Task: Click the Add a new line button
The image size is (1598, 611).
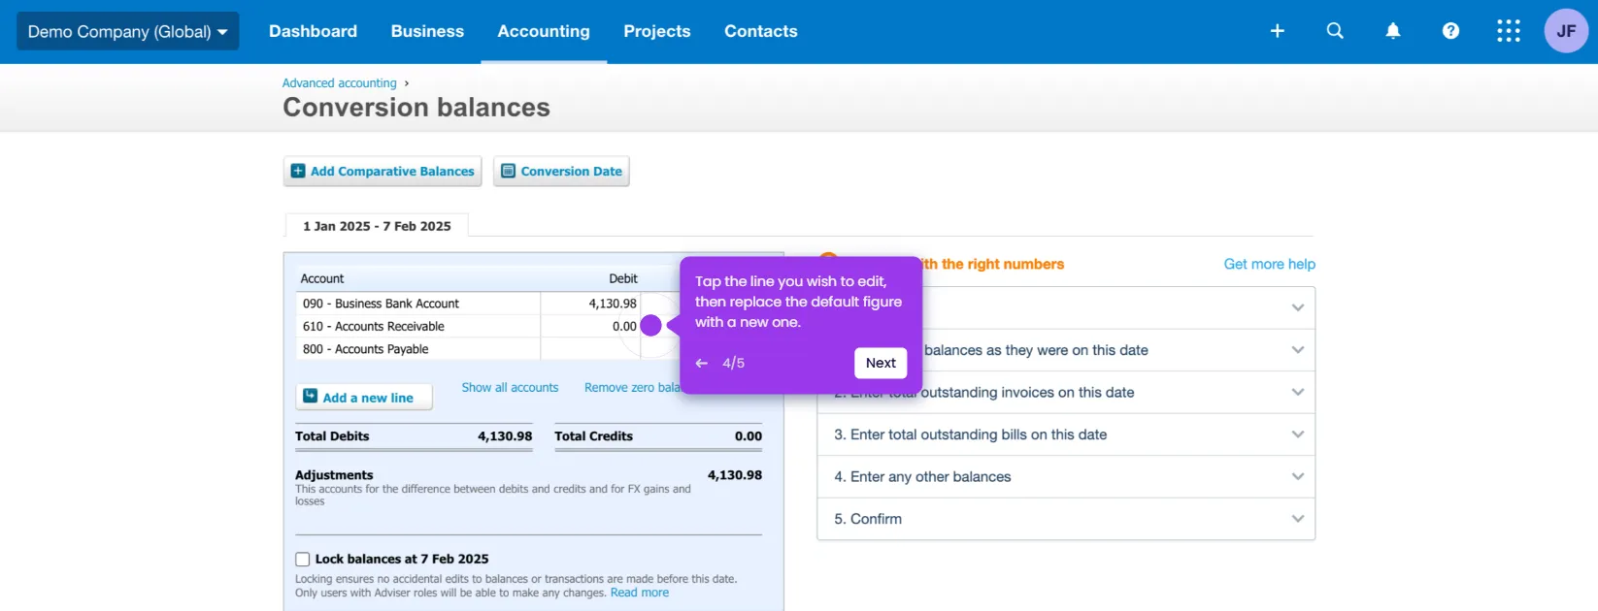Action: tap(364, 397)
